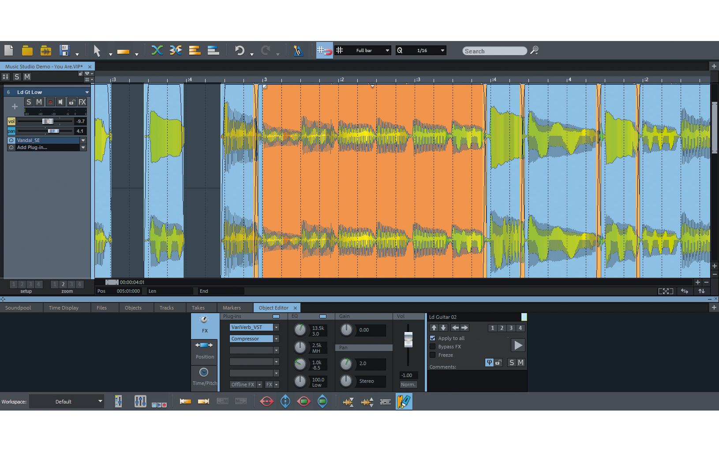The image size is (719, 452).
Task: Switch to the Tracks tab
Action: pos(167,308)
